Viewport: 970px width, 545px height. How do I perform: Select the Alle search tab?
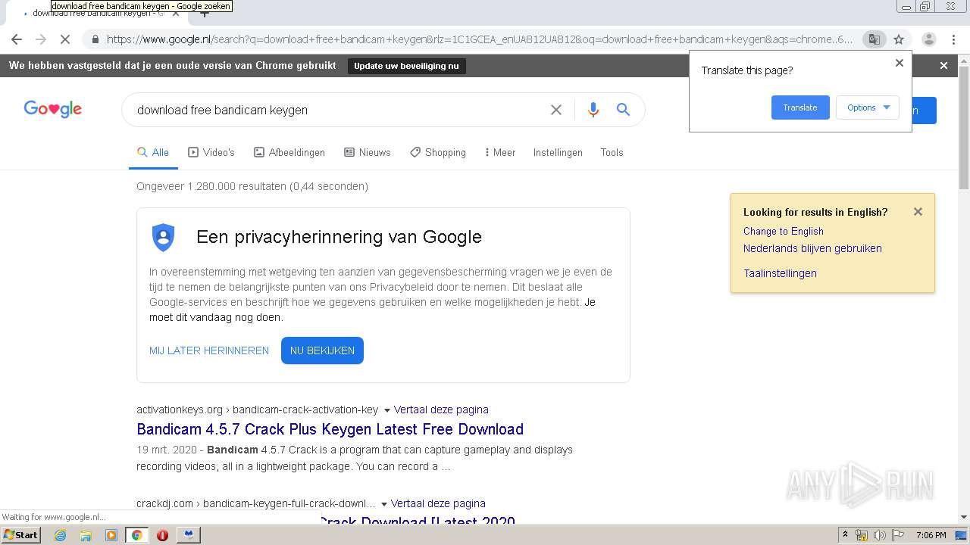(x=153, y=152)
